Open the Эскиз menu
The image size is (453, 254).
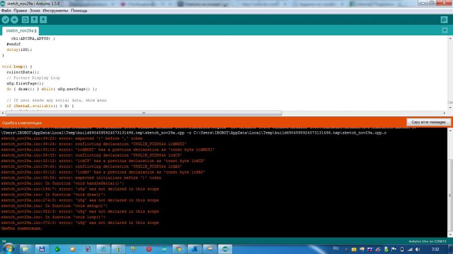click(x=35, y=10)
